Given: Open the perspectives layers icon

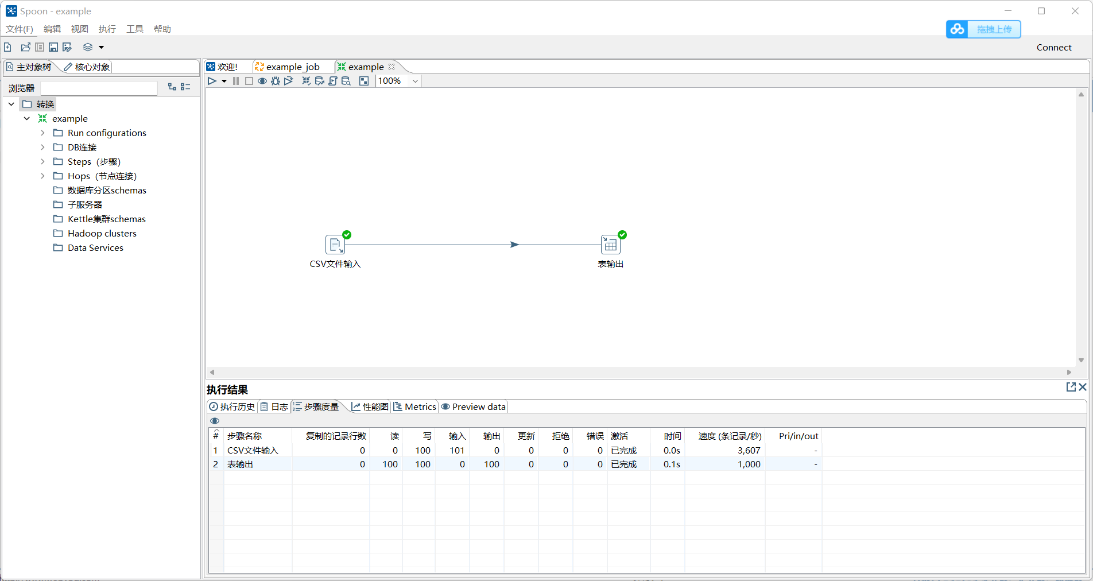Looking at the screenshot, I should click(88, 47).
